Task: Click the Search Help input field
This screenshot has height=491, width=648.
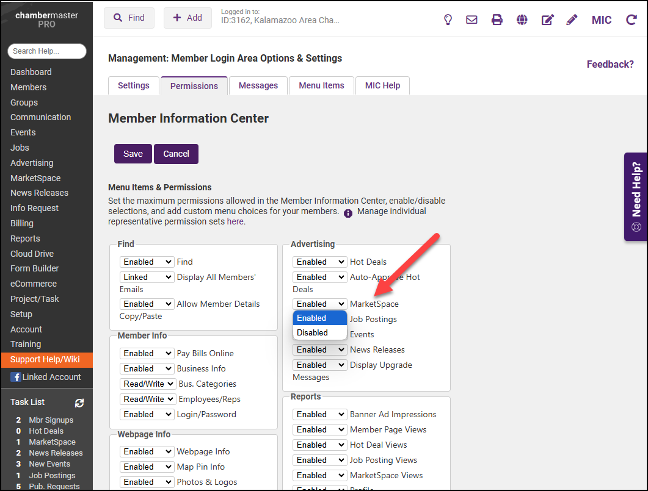Action: (47, 51)
